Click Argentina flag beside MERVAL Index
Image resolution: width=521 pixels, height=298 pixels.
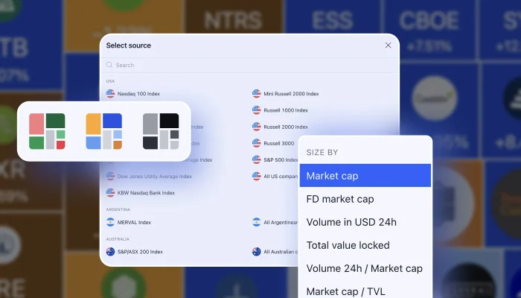(110, 222)
